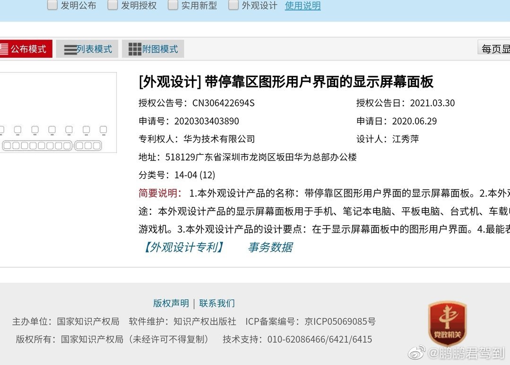The image size is (510, 365).
Task: Click the 专利权人 华为技术有限公司 text
Action: pyautogui.click(x=197, y=139)
